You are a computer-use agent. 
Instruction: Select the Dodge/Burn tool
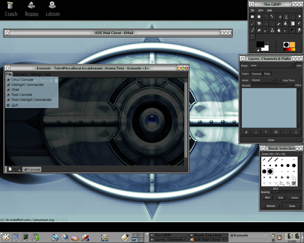[292, 30]
